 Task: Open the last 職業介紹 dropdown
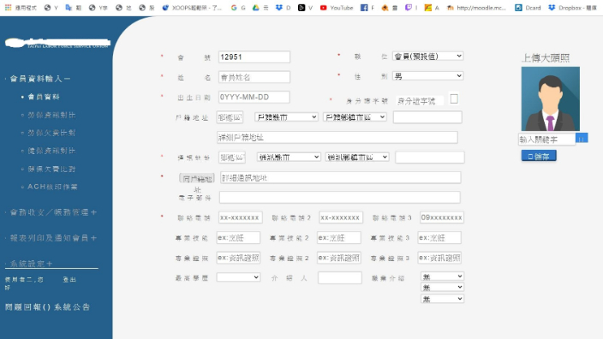[442, 299]
